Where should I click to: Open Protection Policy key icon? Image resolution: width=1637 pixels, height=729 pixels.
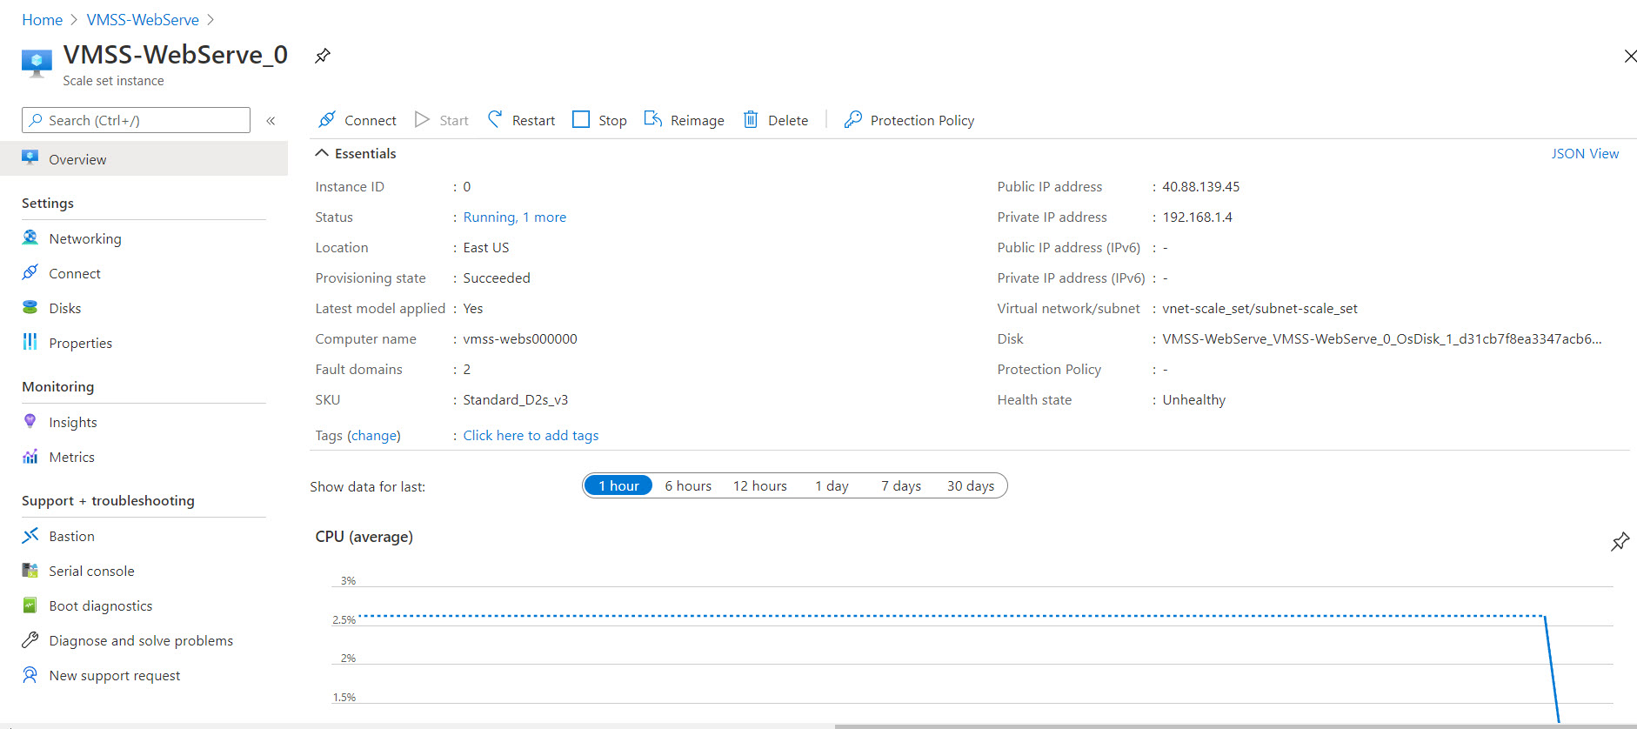[852, 119]
